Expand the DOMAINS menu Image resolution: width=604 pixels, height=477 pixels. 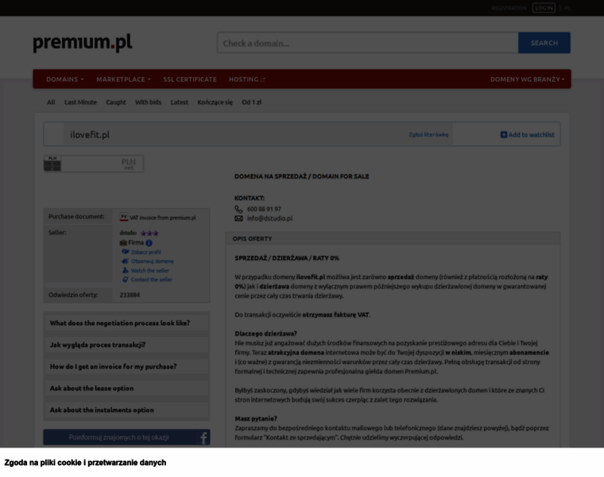click(x=64, y=79)
